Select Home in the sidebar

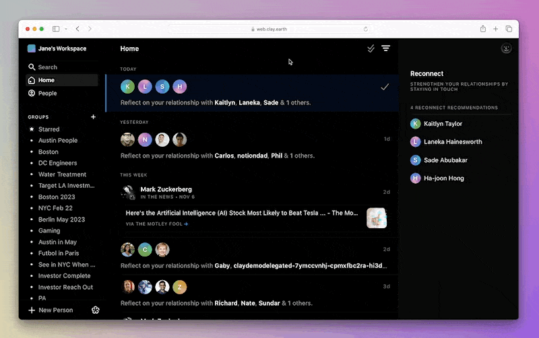(62, 80)
